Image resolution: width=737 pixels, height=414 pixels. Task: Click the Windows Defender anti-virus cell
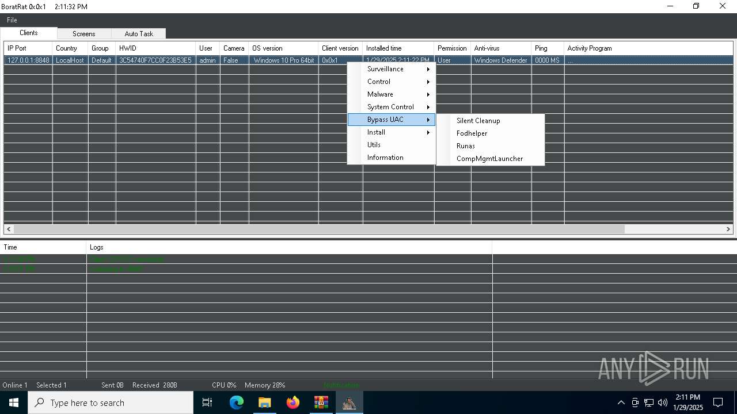502,60
